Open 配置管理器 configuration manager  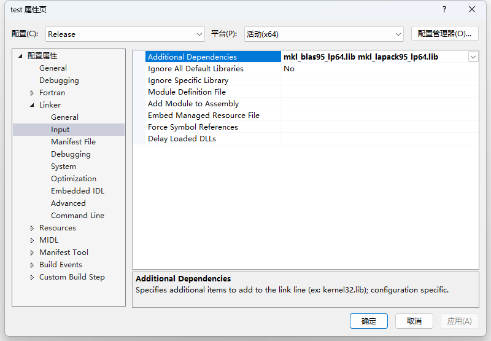point(444,34)
